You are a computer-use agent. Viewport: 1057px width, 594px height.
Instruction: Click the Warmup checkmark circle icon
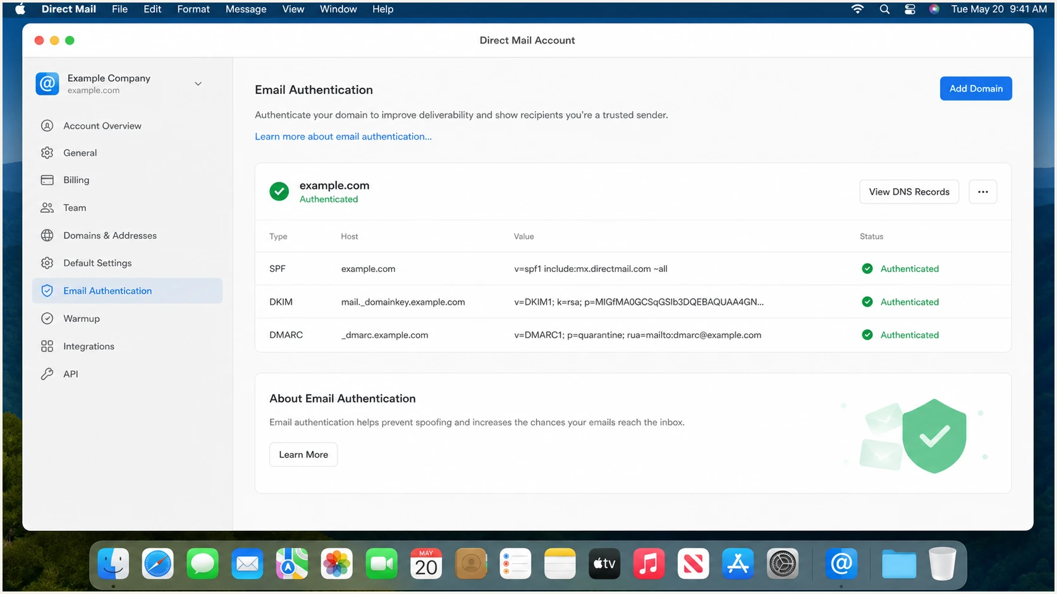pyautogui.click(x=47, y=318)
